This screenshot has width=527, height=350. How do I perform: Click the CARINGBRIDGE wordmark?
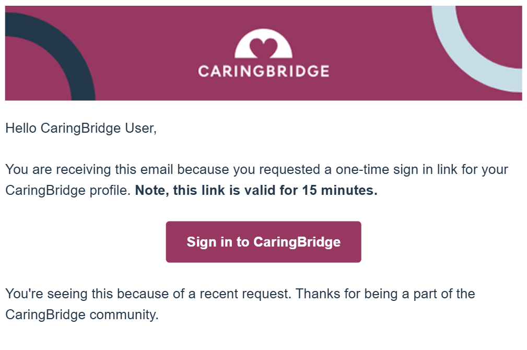tap(263, 69)
